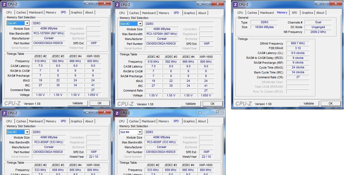Click Validate button in Slot #2 window
This screenshot has height=175, width=346.
(190, 104)
